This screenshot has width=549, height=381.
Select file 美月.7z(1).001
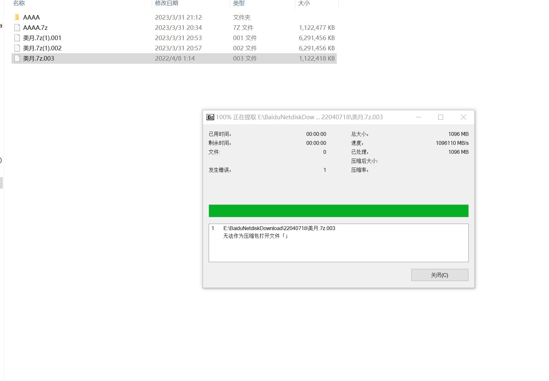pyautogui.click(x=42, y=38)
